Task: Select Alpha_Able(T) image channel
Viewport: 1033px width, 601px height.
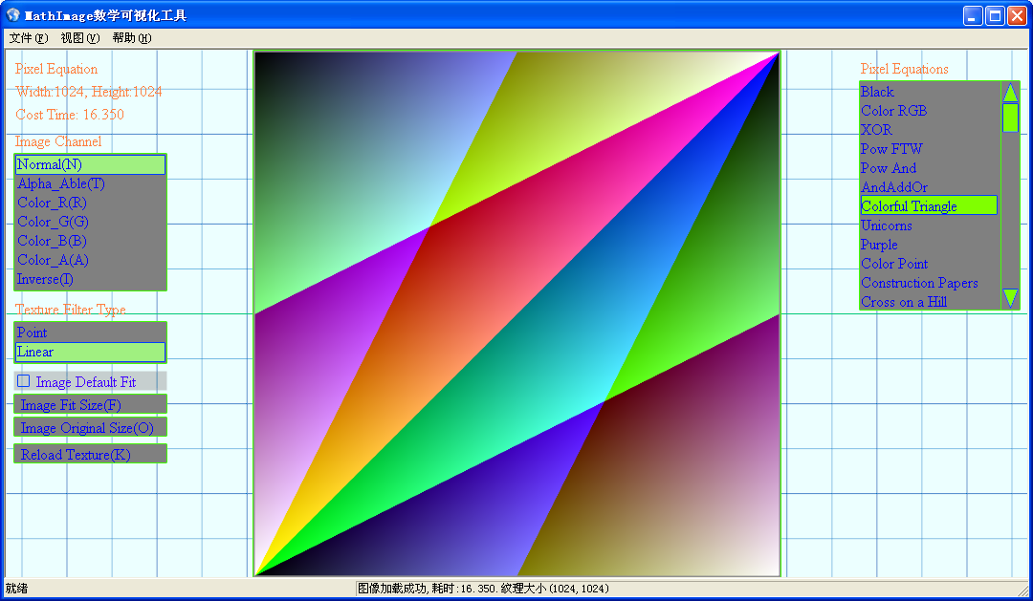Action: click(x=90, y=183)
